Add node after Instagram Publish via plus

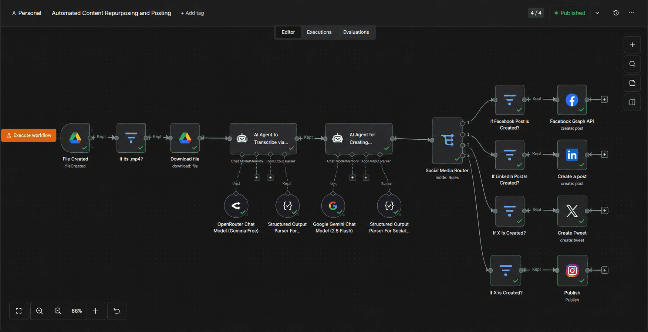click(x=604, y=270)
